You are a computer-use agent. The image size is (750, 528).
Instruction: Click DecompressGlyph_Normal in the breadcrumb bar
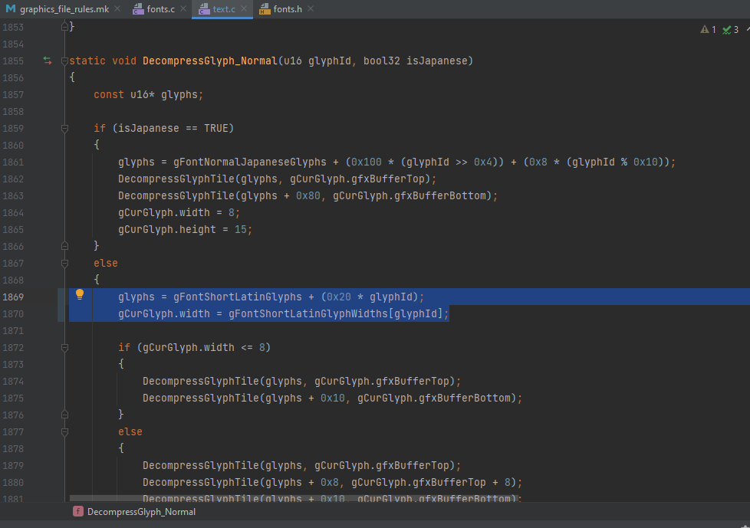coord(141,512)
